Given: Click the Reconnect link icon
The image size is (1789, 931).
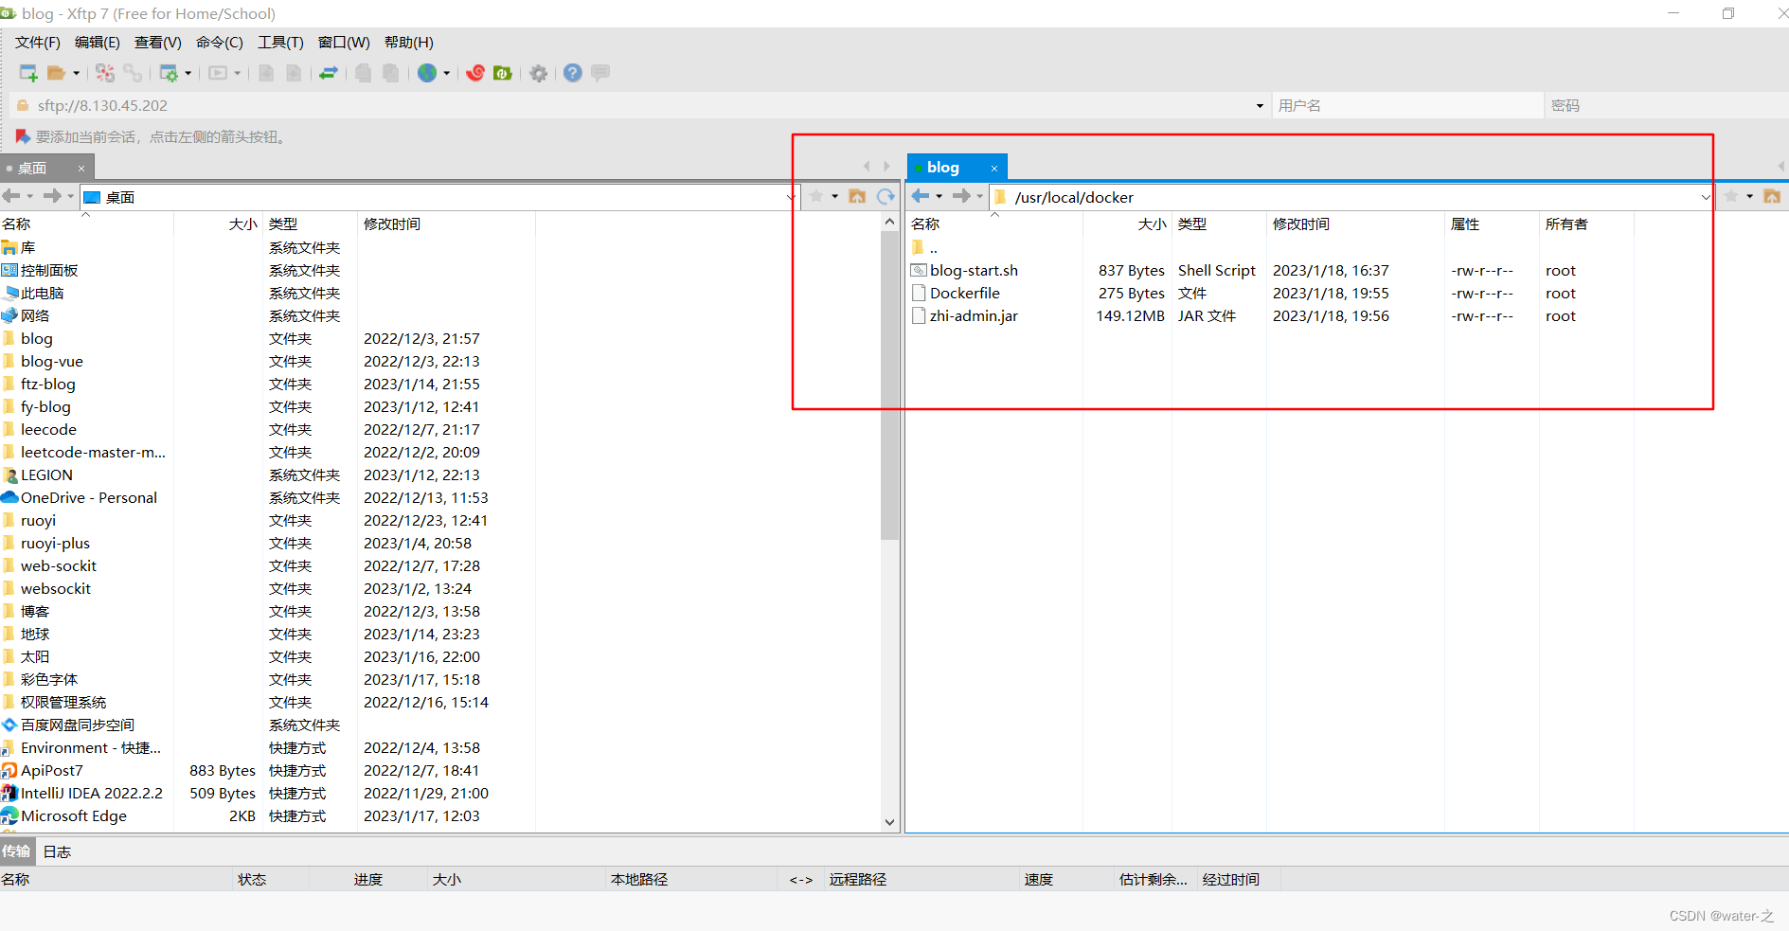Looking at the screenshot, I should (133, 73).
